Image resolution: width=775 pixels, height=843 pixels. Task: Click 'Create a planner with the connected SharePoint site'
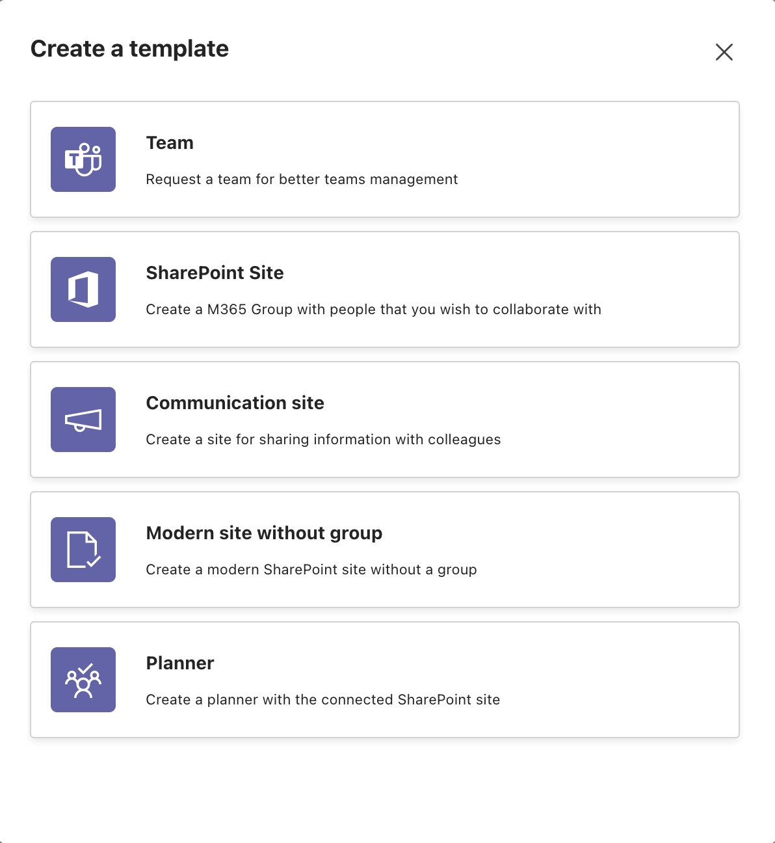point(323,700)
